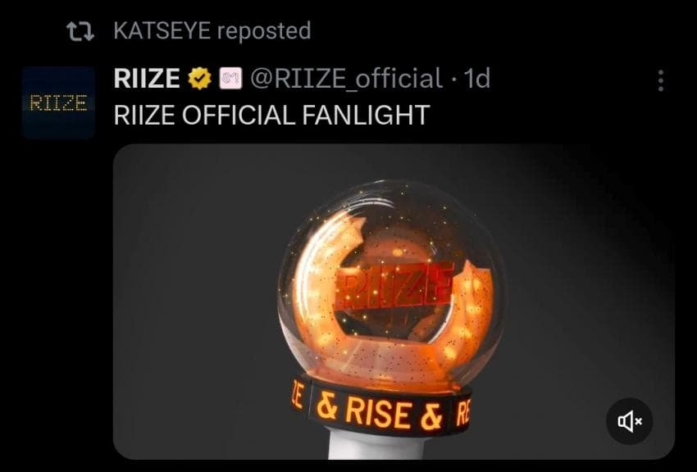This screenshot has height=472, width=697.
Task: Click the pink SM affiliation badge
Action: click(231, 79)
